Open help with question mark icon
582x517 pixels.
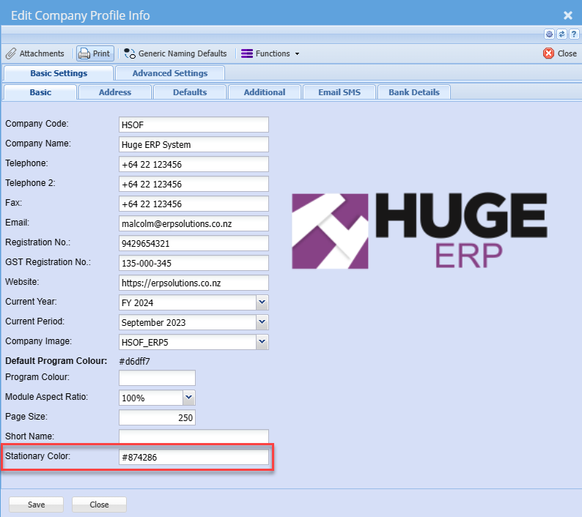coord(573,34)
